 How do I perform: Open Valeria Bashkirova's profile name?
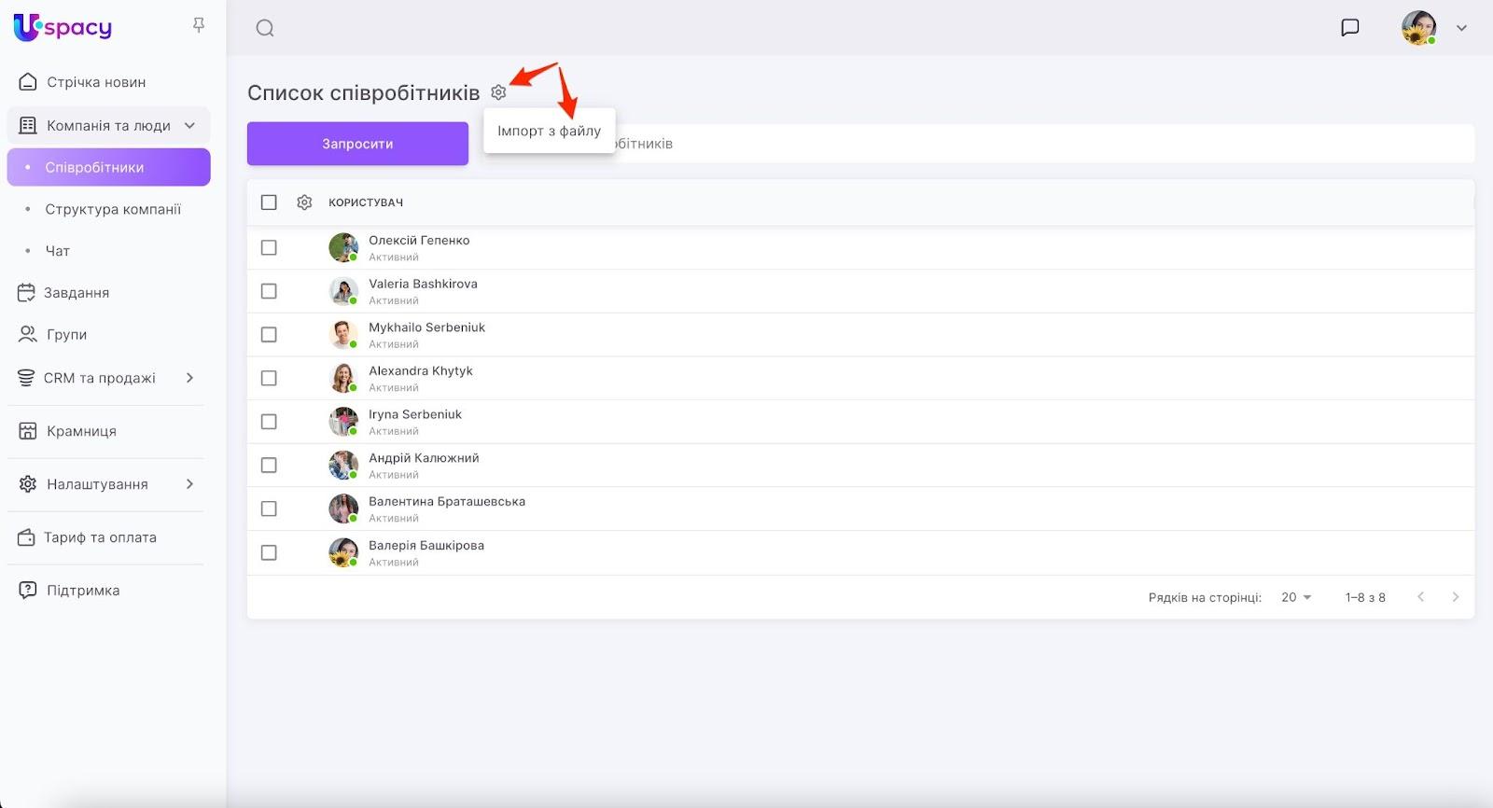click(x=423, y=284)
